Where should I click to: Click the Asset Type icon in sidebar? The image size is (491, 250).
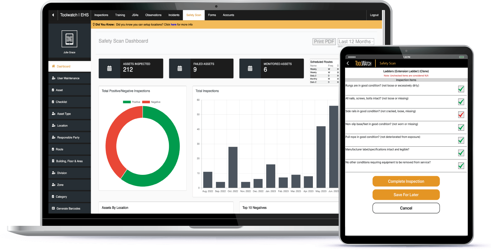pos(53,114)
